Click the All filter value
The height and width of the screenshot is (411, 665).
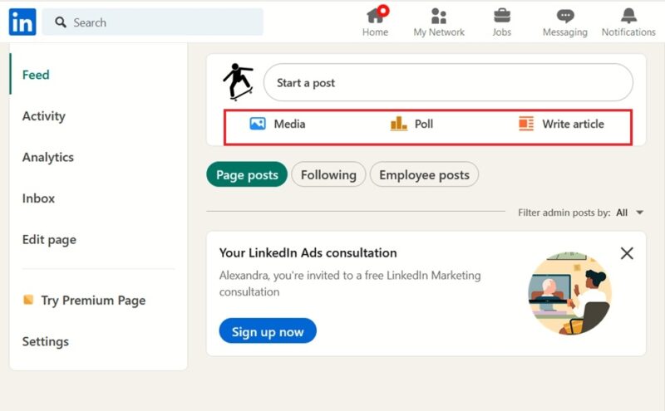622,213
